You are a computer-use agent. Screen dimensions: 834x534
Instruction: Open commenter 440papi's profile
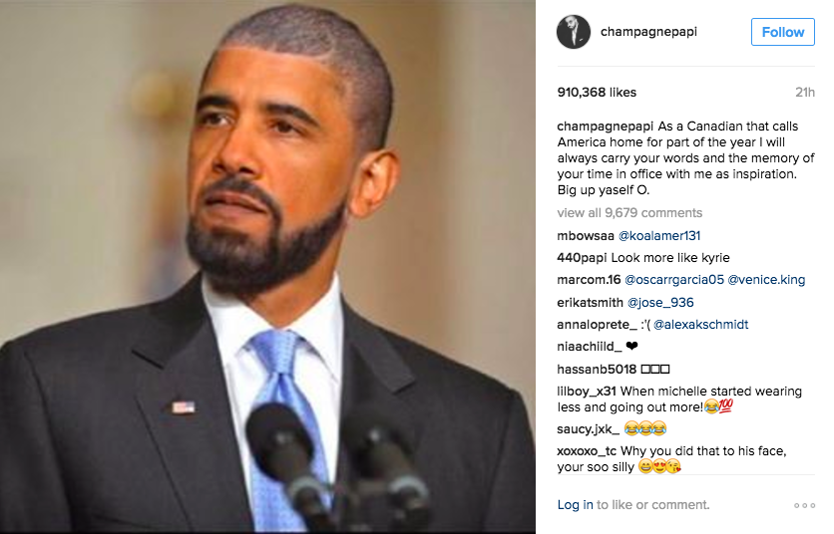(x=582, y=258)
